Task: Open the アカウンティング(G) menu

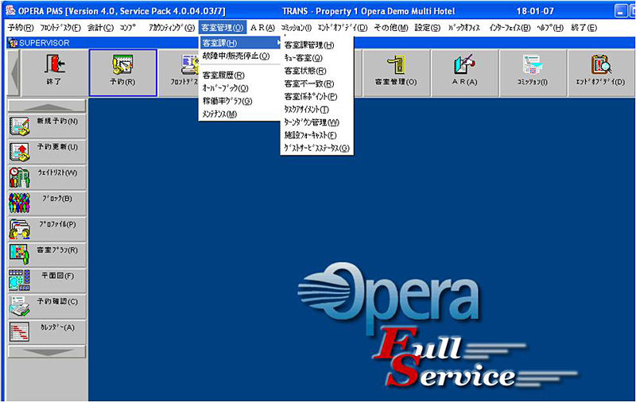Action: (x=172, y=28)
